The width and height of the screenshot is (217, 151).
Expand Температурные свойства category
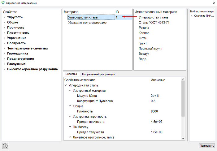[4, 48]
